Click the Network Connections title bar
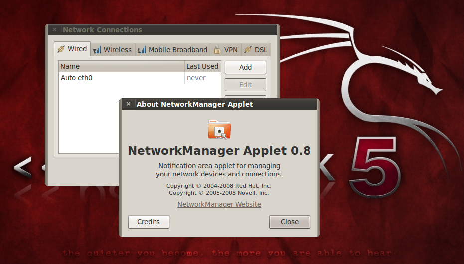Image resolution: width=464 pixels, height=264 pixels. tap(162, 30)
